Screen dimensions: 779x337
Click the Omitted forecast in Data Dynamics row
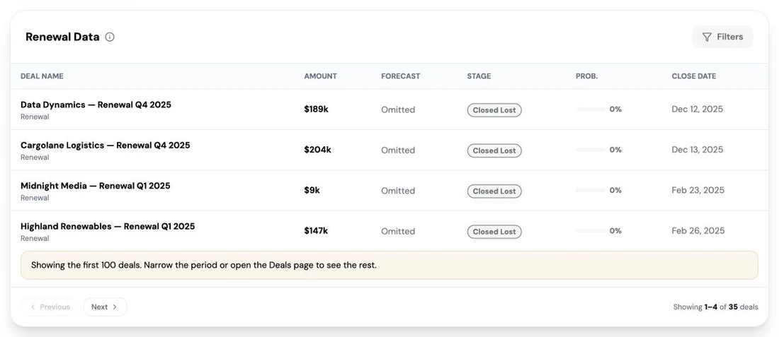pyautogui.click(x=398, y=110)
